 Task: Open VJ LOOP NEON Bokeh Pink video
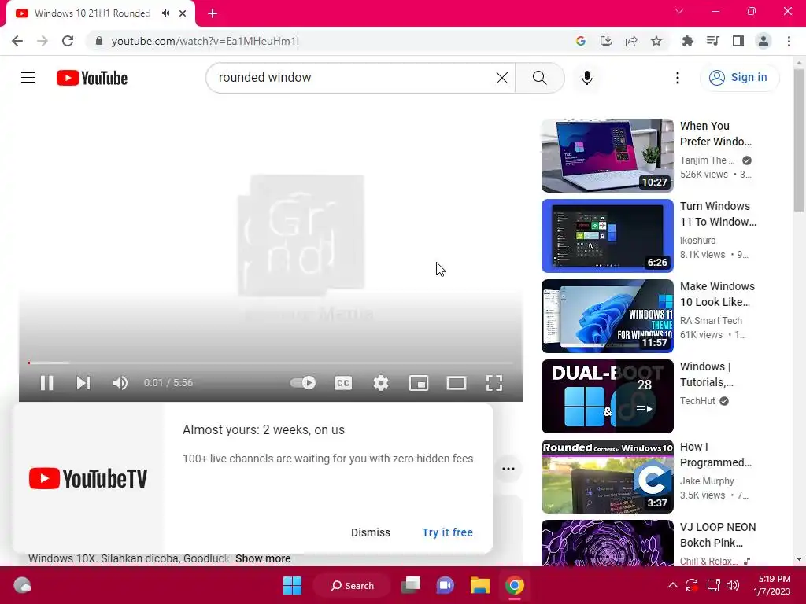(607, 543)
